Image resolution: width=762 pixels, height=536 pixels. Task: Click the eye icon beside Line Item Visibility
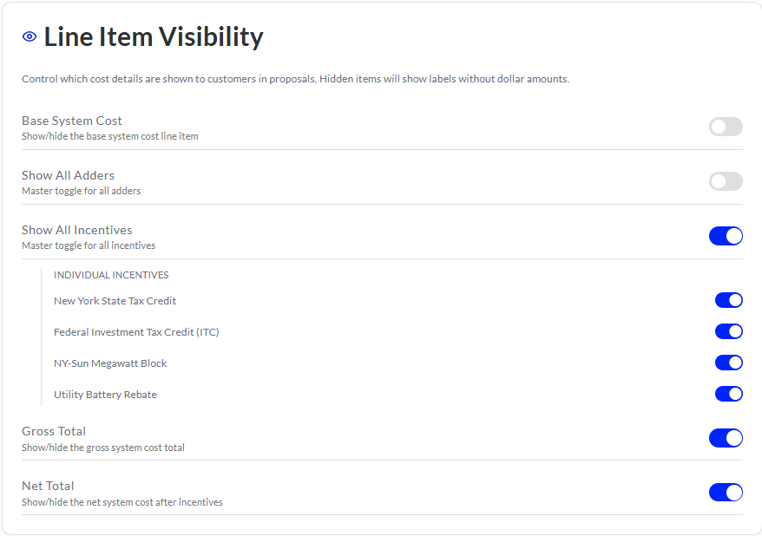tap(30, 36)
